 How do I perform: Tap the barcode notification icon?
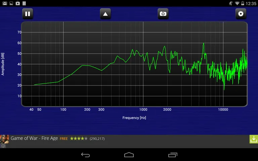24,3
